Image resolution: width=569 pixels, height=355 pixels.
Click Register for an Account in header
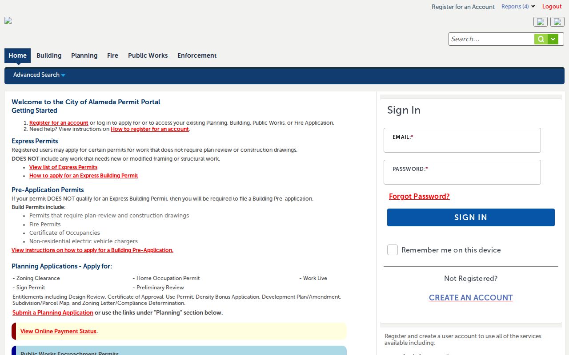click(x=463, y=7)
